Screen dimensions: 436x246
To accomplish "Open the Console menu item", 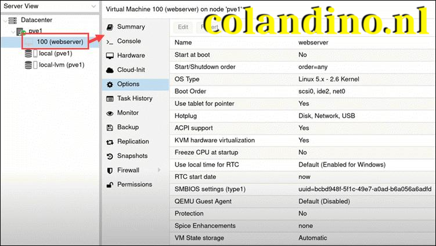I will point(135,41).
